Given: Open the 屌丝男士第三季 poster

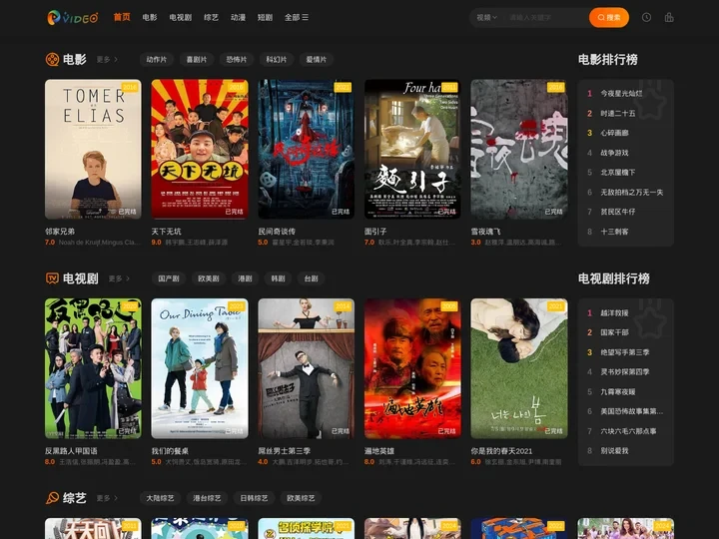Looking at the screenshot, I should point(306,368).
